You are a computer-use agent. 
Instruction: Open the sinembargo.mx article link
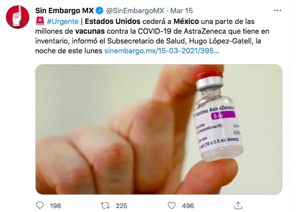pos(162,51)
